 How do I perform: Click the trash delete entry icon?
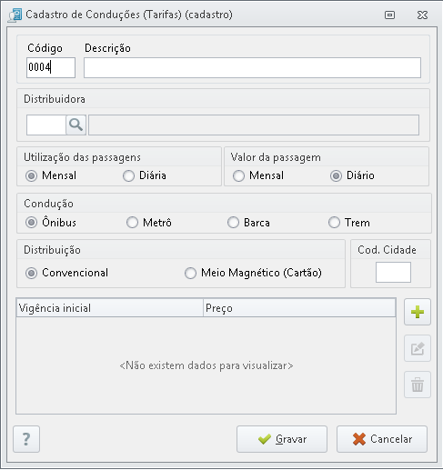[418, 385]
